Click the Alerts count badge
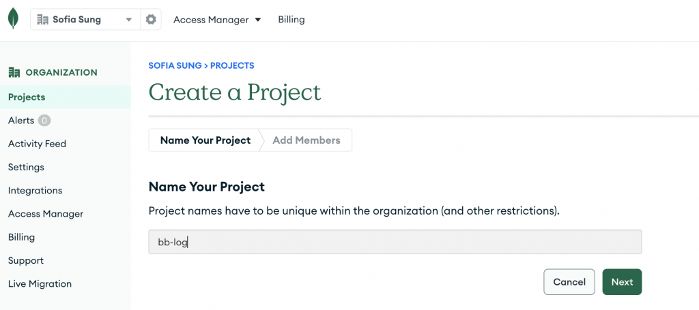The image size is (699, 310). pos(44,121)
